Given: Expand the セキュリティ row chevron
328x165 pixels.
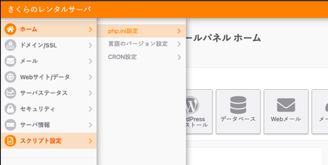Looking at the screenshot, I should coord(90,109).
